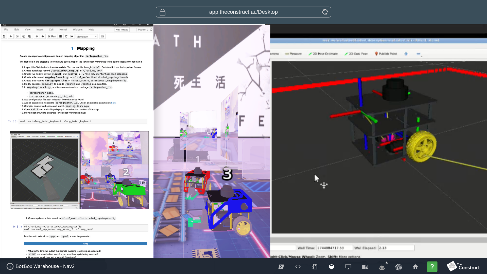Screen dimensions: 487x274
Task: Click the Wall Elapsed value field
Action: pyautogui.click(x=396, y=248)
